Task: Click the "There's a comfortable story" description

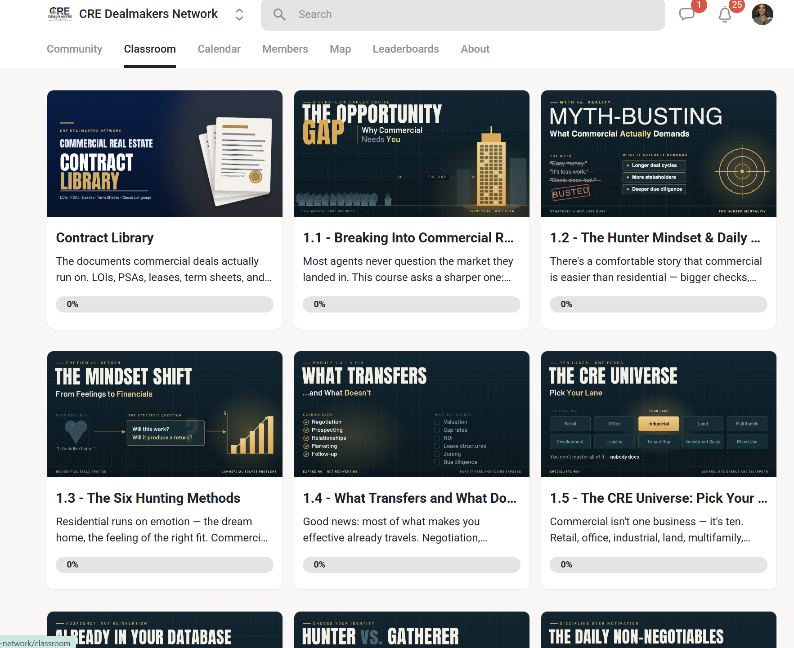Action: coord(656,269)
